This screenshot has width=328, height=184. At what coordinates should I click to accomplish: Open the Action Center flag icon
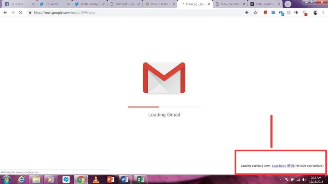[287, 180]
